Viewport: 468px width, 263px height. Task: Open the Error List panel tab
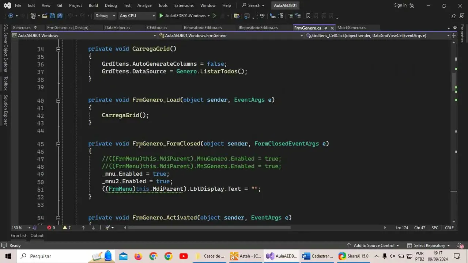[18, 236]
